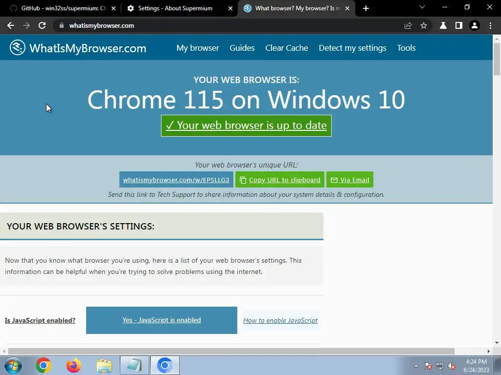501x375 pixels.
Task: Share this page icon in address bar
Action: coord(408,25)
